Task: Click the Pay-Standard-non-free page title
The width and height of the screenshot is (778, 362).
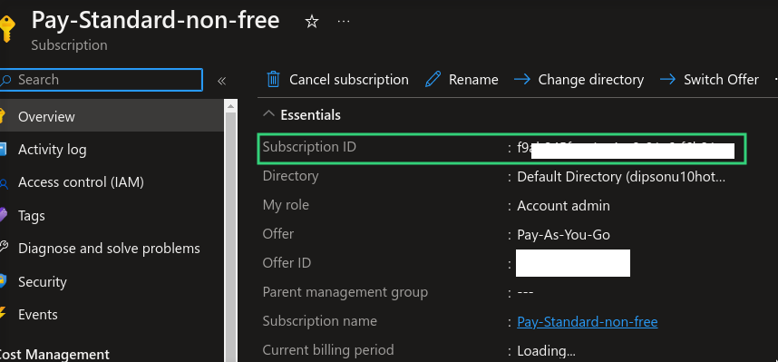Action: click(x=155, y=20)
